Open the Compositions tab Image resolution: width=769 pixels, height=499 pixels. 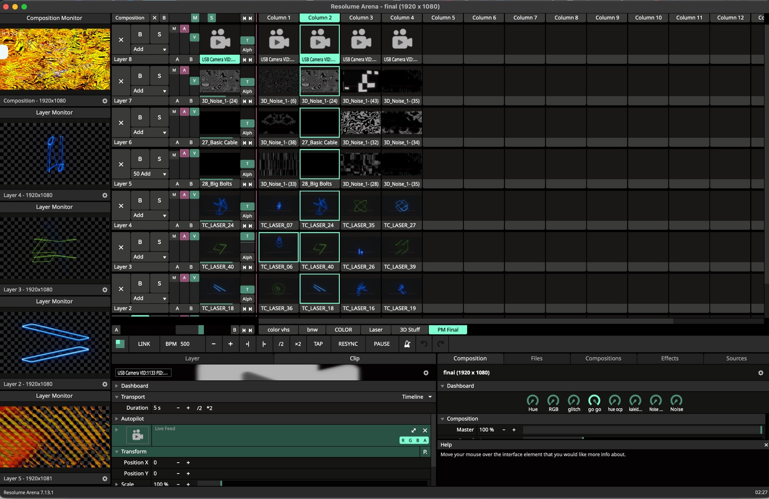pyautogui.click(x=603, y=359)
